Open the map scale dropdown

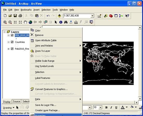click(92, 16)
